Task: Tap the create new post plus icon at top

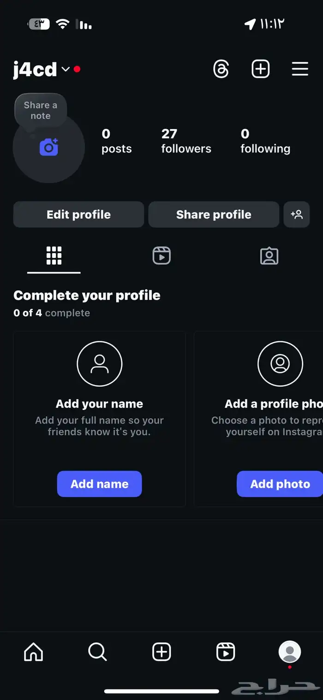Action: pos(260,69)
